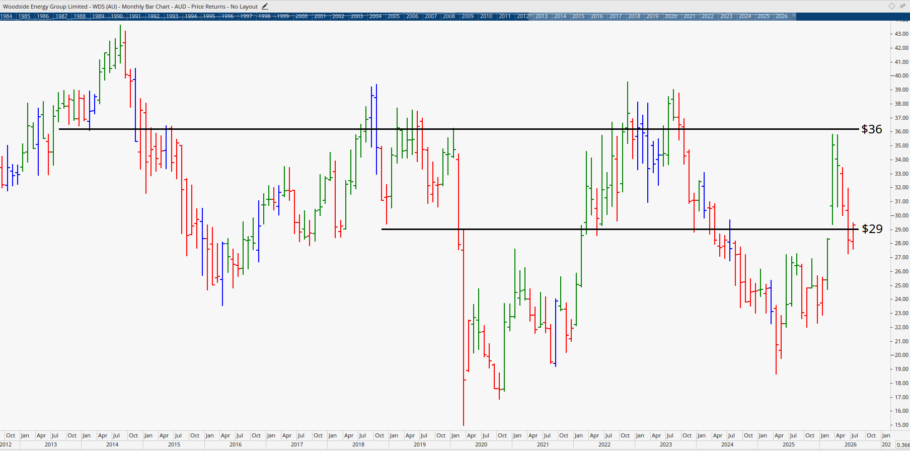Click year 2017 on bottom date axis
Screen dimensions: 910x451
tap(297, 444)
